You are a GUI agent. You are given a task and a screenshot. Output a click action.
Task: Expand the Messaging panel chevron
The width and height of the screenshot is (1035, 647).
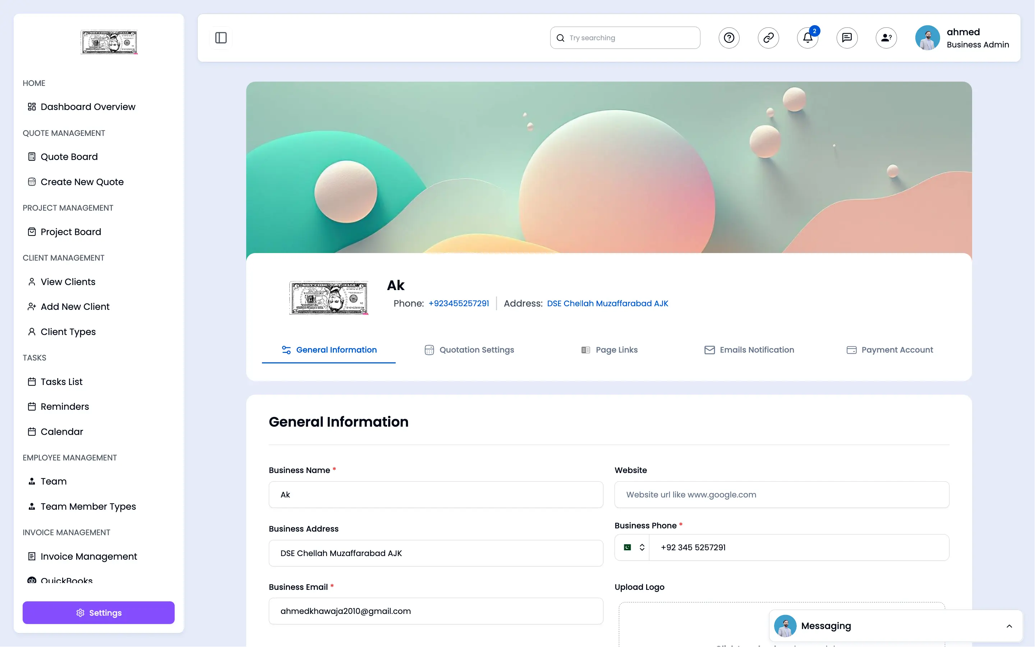1009,626
